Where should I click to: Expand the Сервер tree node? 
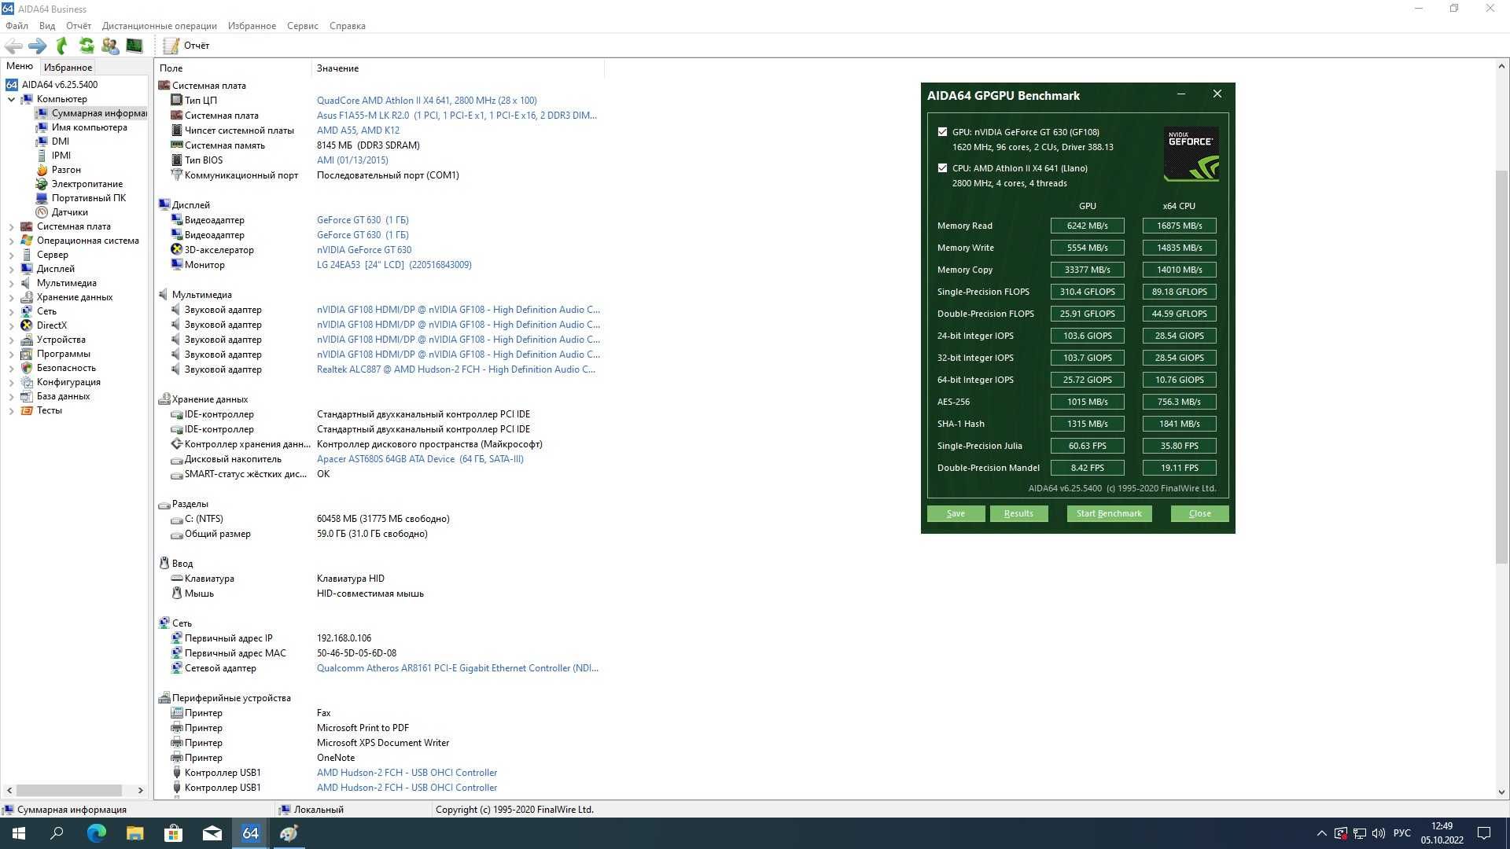point(11,255)
